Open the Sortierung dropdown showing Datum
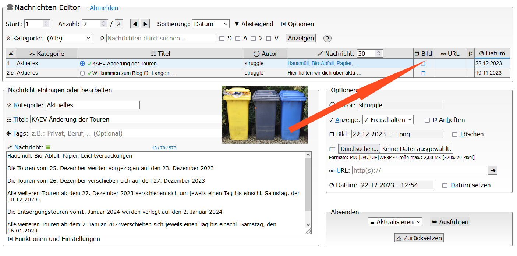Screen dimensions: 517x256 pos(211,24)
